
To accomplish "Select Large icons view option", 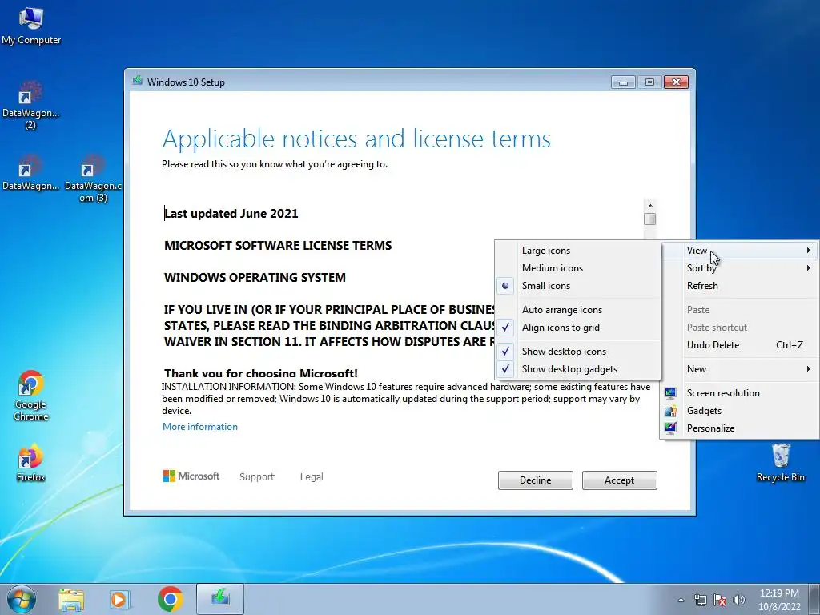I will (577, 251).
